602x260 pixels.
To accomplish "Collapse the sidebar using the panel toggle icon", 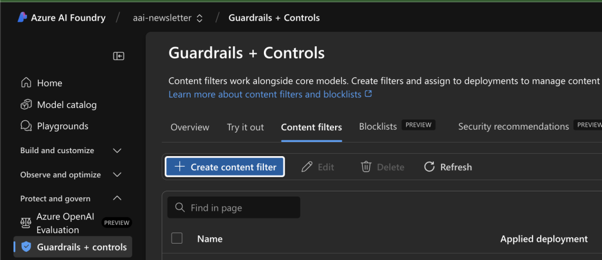I will pos(119,56).
